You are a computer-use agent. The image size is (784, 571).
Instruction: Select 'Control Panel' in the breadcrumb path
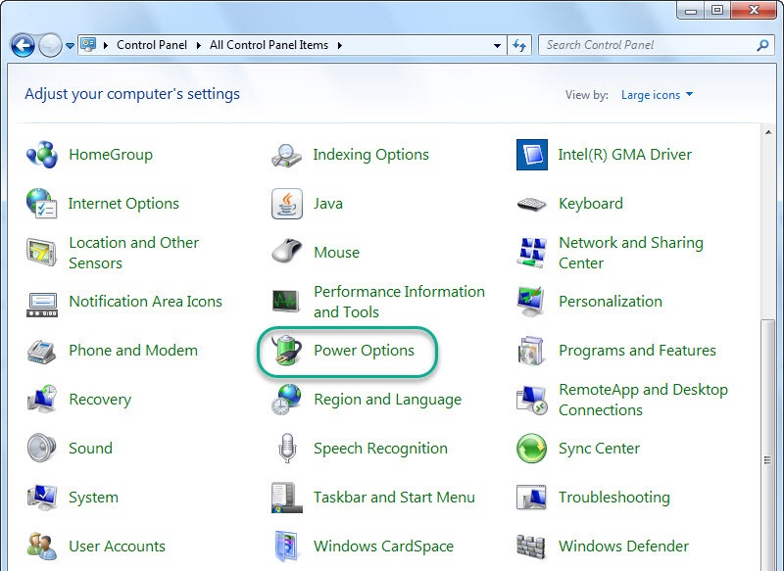[x=150, y=45]
